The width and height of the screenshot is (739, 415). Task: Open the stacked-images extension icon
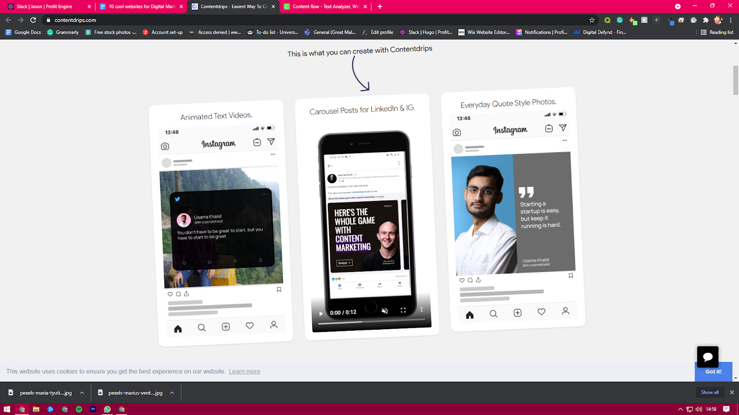681,20
